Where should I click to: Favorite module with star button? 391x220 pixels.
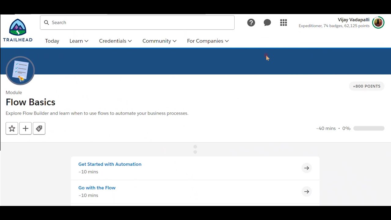(12, 129)
